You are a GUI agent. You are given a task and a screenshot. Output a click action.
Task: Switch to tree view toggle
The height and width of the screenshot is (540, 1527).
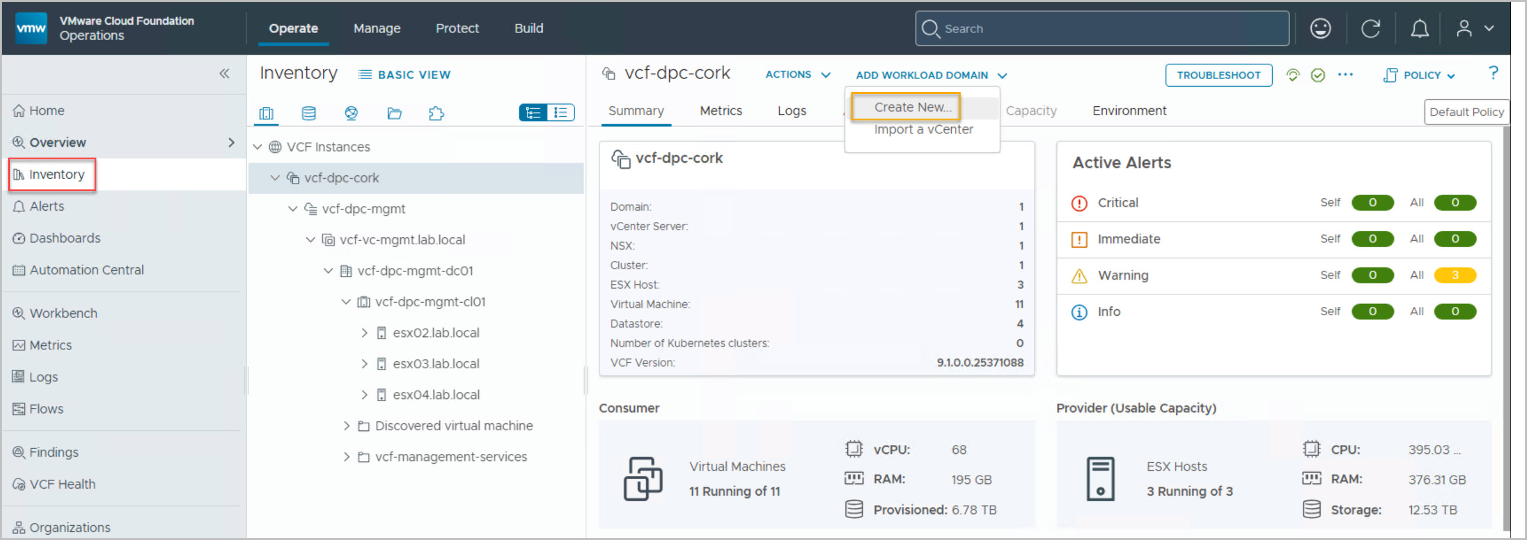point(533,112)
